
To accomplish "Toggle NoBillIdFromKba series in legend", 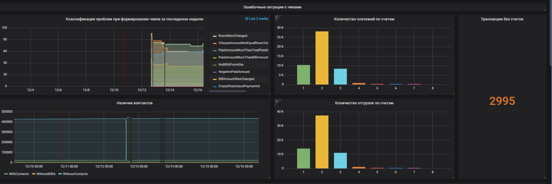I will [x=231, y=64].
